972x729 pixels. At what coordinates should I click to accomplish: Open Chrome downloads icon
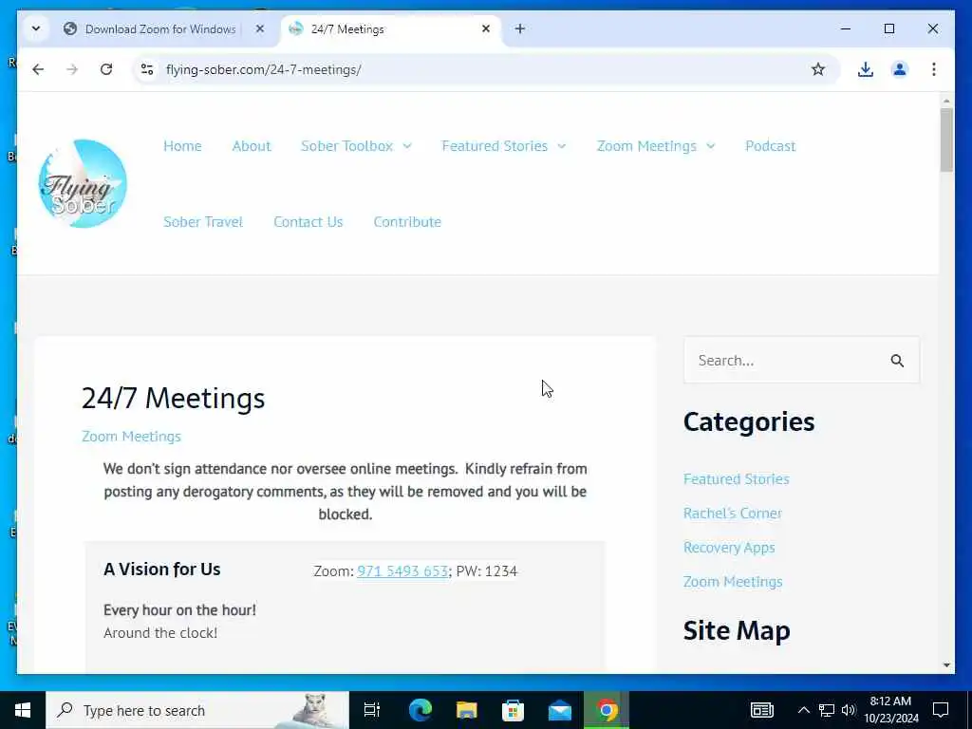(x=866, y=69)
